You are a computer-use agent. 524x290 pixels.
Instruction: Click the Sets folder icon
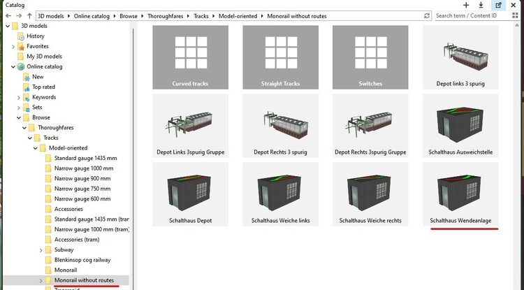(x=27, y=108)
